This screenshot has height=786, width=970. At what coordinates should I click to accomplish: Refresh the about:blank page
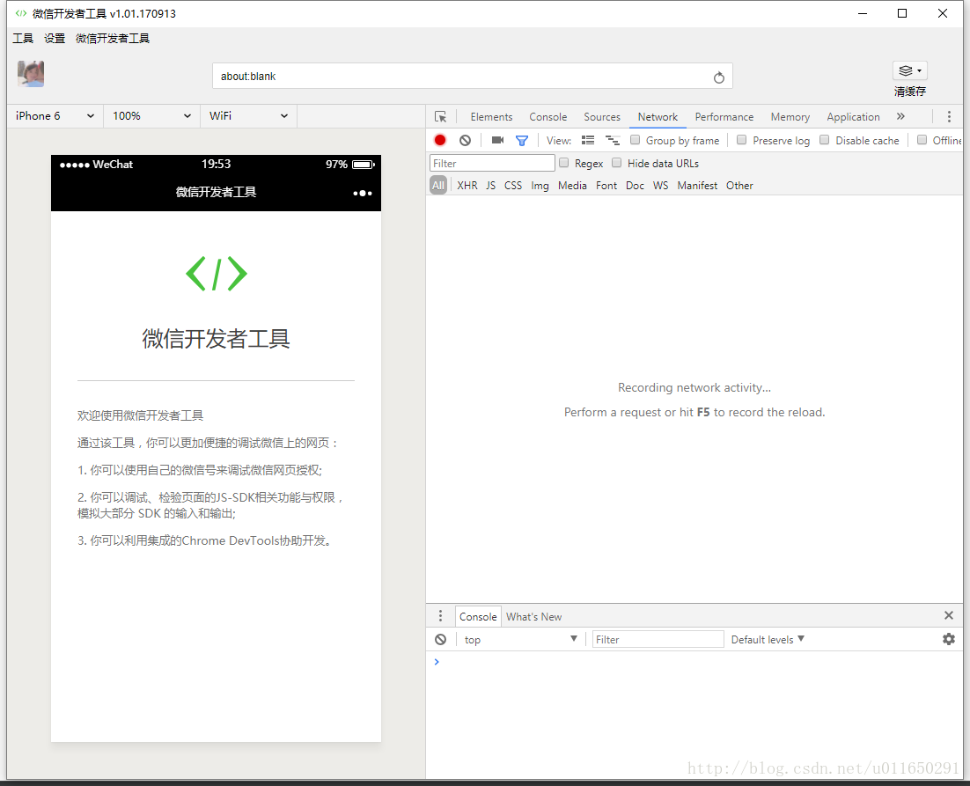(x=719, y=77)
